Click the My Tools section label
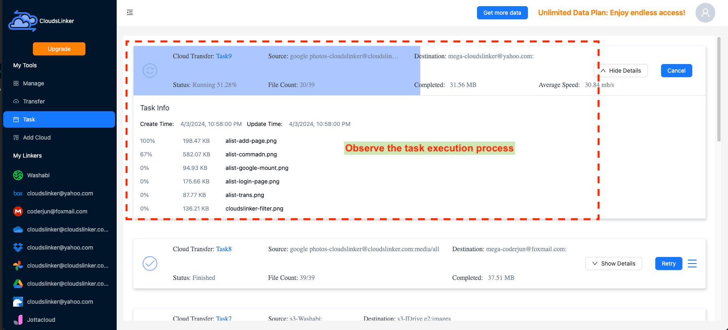The image size is (728, 330). (25, 65)
